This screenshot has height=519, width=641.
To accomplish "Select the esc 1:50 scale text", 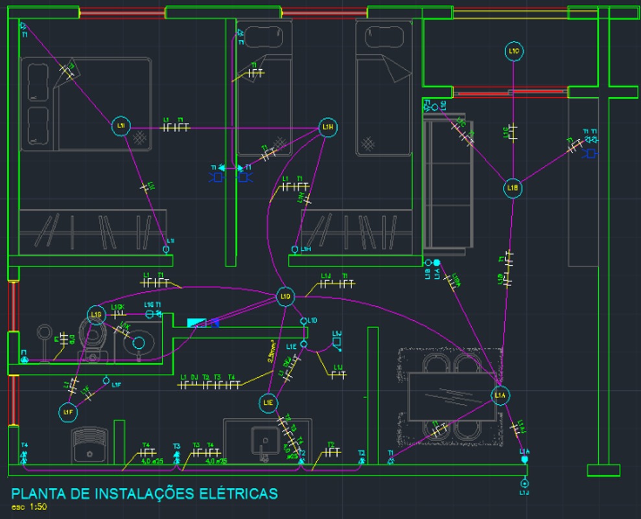I will coord(29,507).
